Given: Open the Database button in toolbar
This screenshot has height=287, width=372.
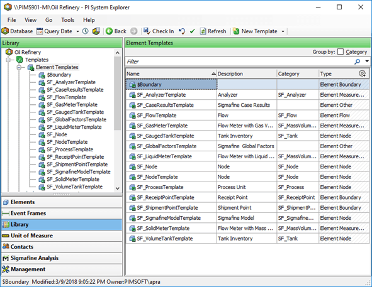Looking at the screenshot, I should click(x=18, y=31).
